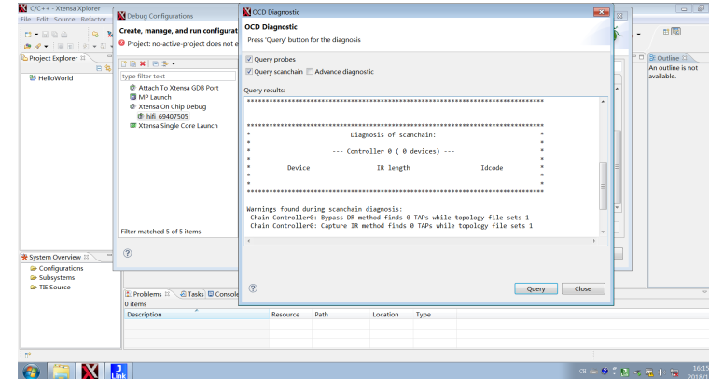709x379 pixels.
Task: Select the C/C++ perspective icon
Action: [x=676, y=31]
